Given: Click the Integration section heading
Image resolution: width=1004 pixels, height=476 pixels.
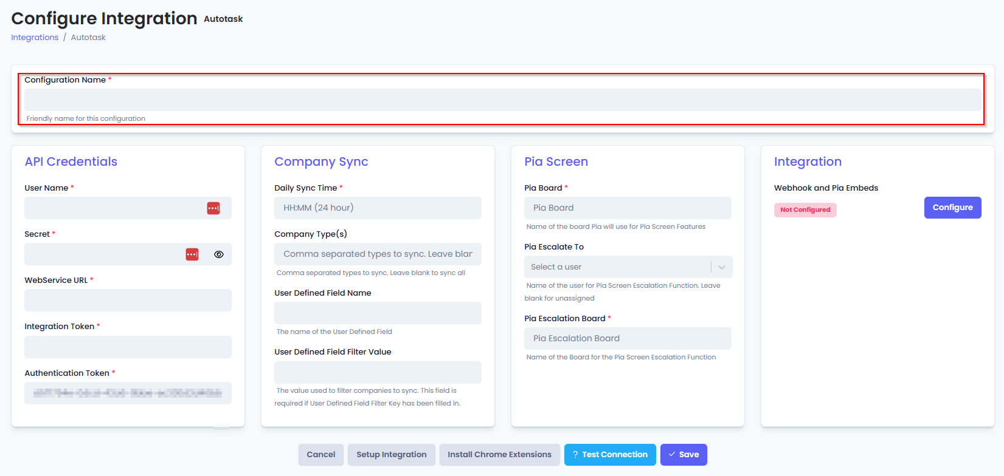Looking at the screenshot, I should (808, 161).
